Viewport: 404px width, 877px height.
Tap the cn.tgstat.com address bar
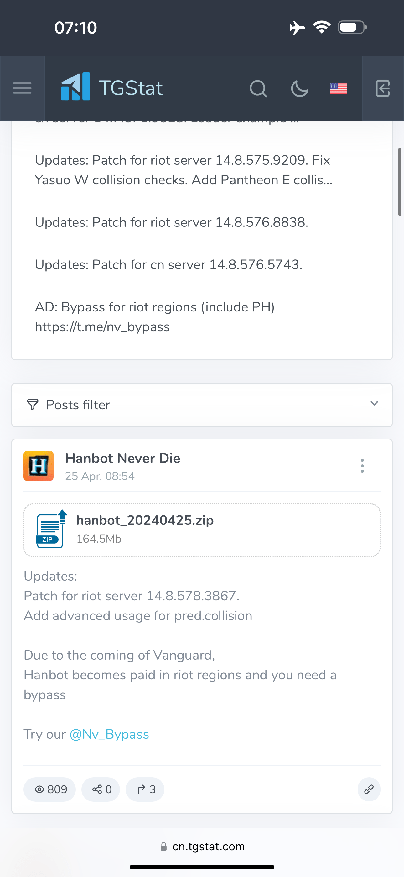point(202,846)
